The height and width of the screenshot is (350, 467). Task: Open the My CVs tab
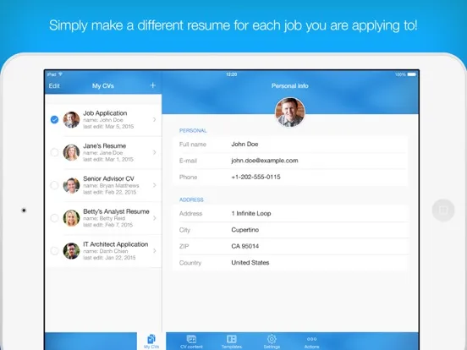pyautogui.click(x=151, y=341)
